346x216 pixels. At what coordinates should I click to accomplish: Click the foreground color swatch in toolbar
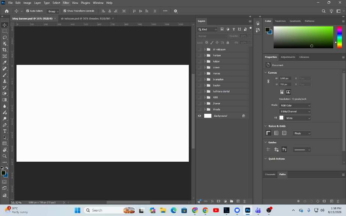click(x=3, y=173)
